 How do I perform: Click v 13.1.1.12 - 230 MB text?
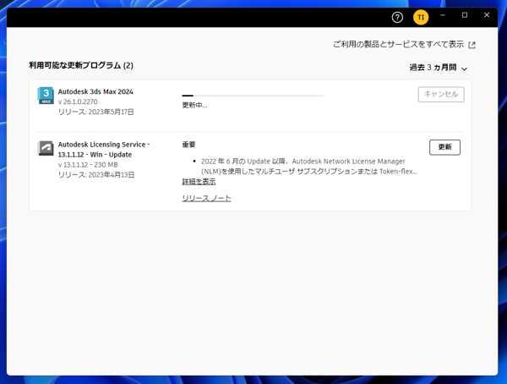pyautogui.click(x=88, y=165)
